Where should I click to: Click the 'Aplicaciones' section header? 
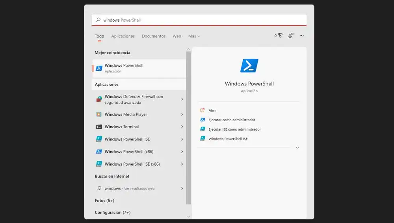[x=106, y=85]
